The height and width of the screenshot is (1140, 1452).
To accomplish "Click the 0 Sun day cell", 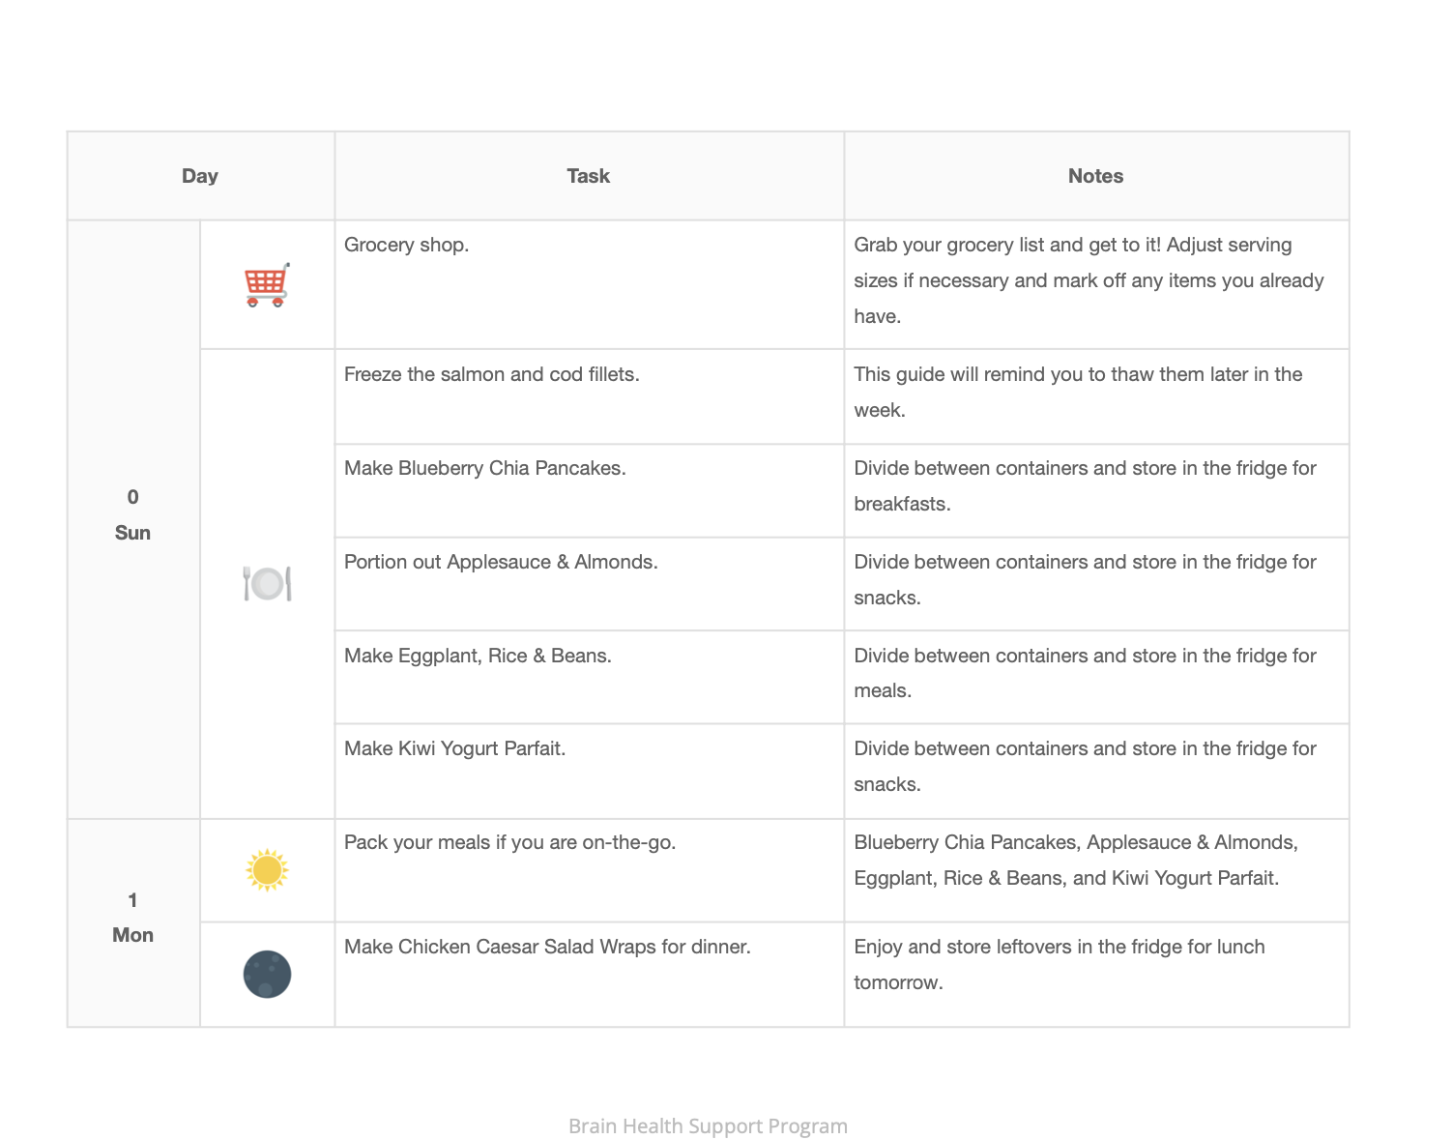I will point(132,514).
